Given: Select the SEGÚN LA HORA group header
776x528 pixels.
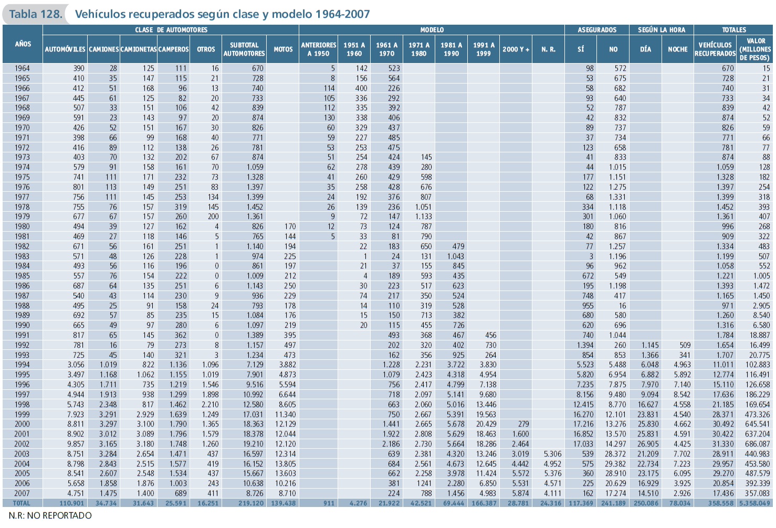Looking at the screenshot, I should [662, 30].
